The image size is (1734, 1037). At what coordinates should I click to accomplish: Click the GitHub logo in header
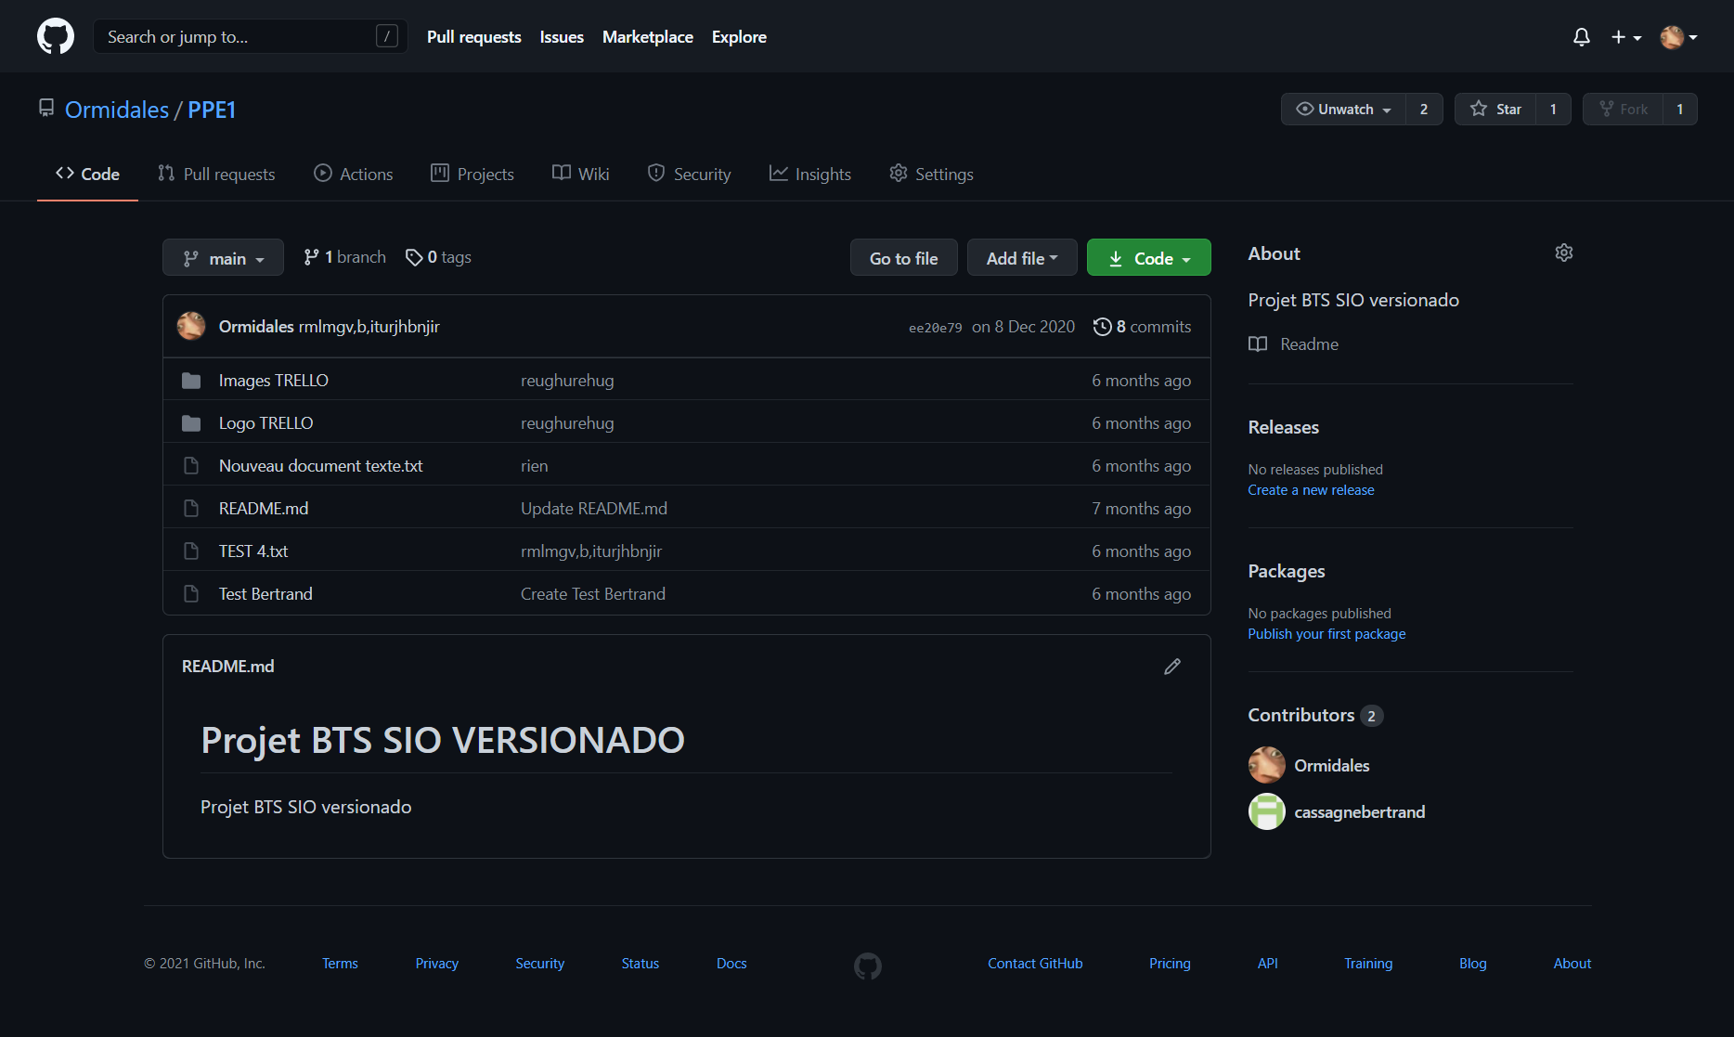click(56, 36)
